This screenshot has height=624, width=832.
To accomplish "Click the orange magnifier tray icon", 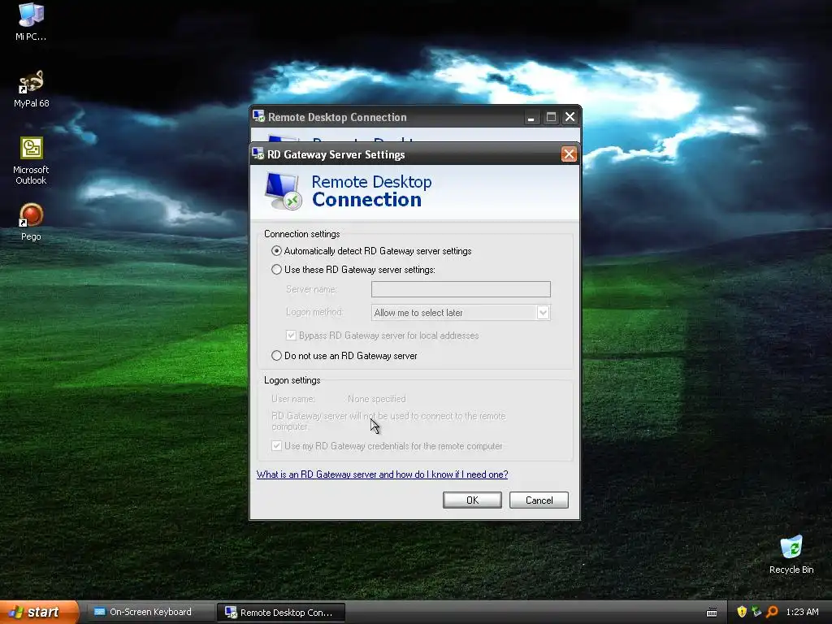I will tap(772, 612).
